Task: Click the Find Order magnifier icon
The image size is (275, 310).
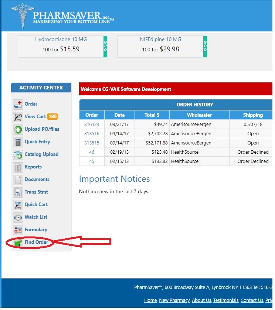Action: click(x=18, y=243)
